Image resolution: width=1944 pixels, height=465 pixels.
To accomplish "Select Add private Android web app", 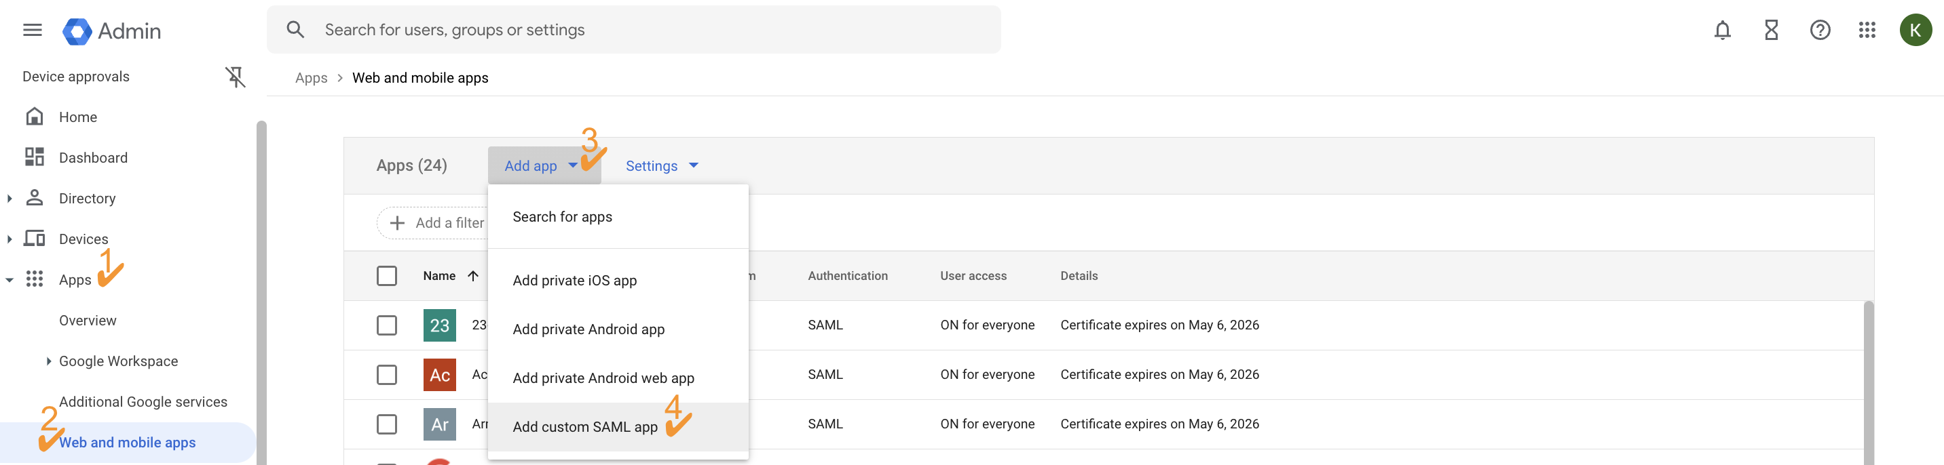I will point(603,378).
